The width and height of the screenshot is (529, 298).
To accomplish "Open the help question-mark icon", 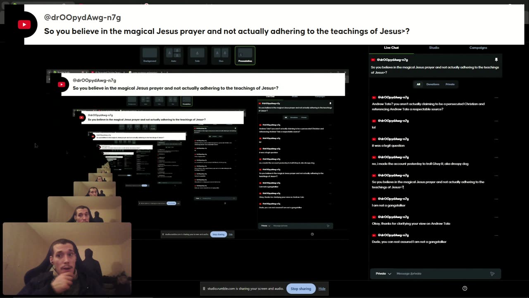I will (465, 288).
